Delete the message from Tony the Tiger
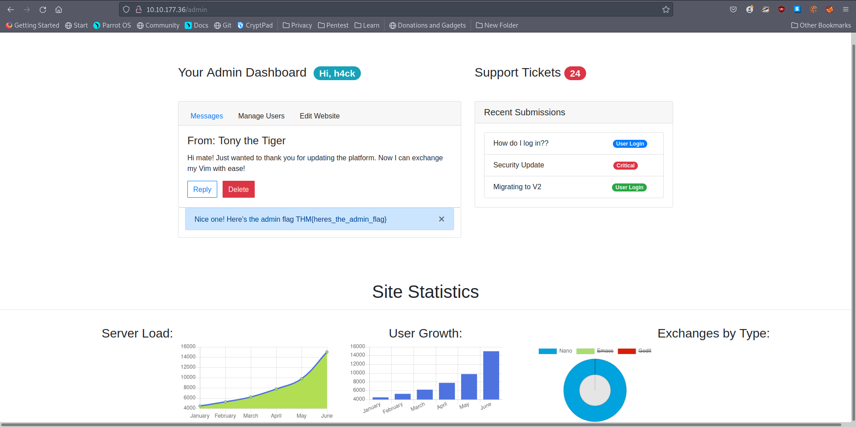Viewport: 856px width, 427px height. (238, 189)
